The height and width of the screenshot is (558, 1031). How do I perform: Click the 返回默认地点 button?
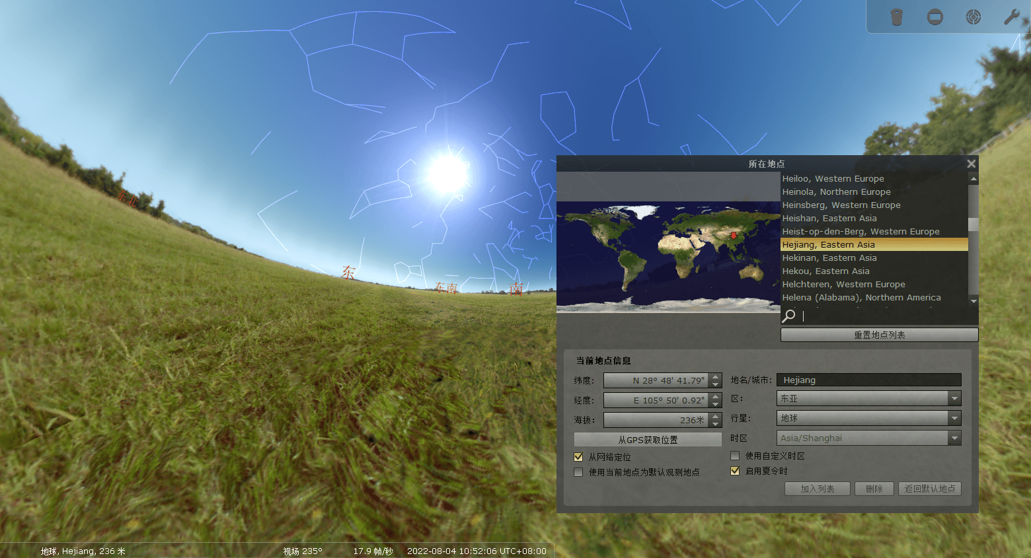tap(929, 488)
